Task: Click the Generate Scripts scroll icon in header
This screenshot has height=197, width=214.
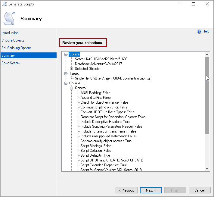Action: 9,18
